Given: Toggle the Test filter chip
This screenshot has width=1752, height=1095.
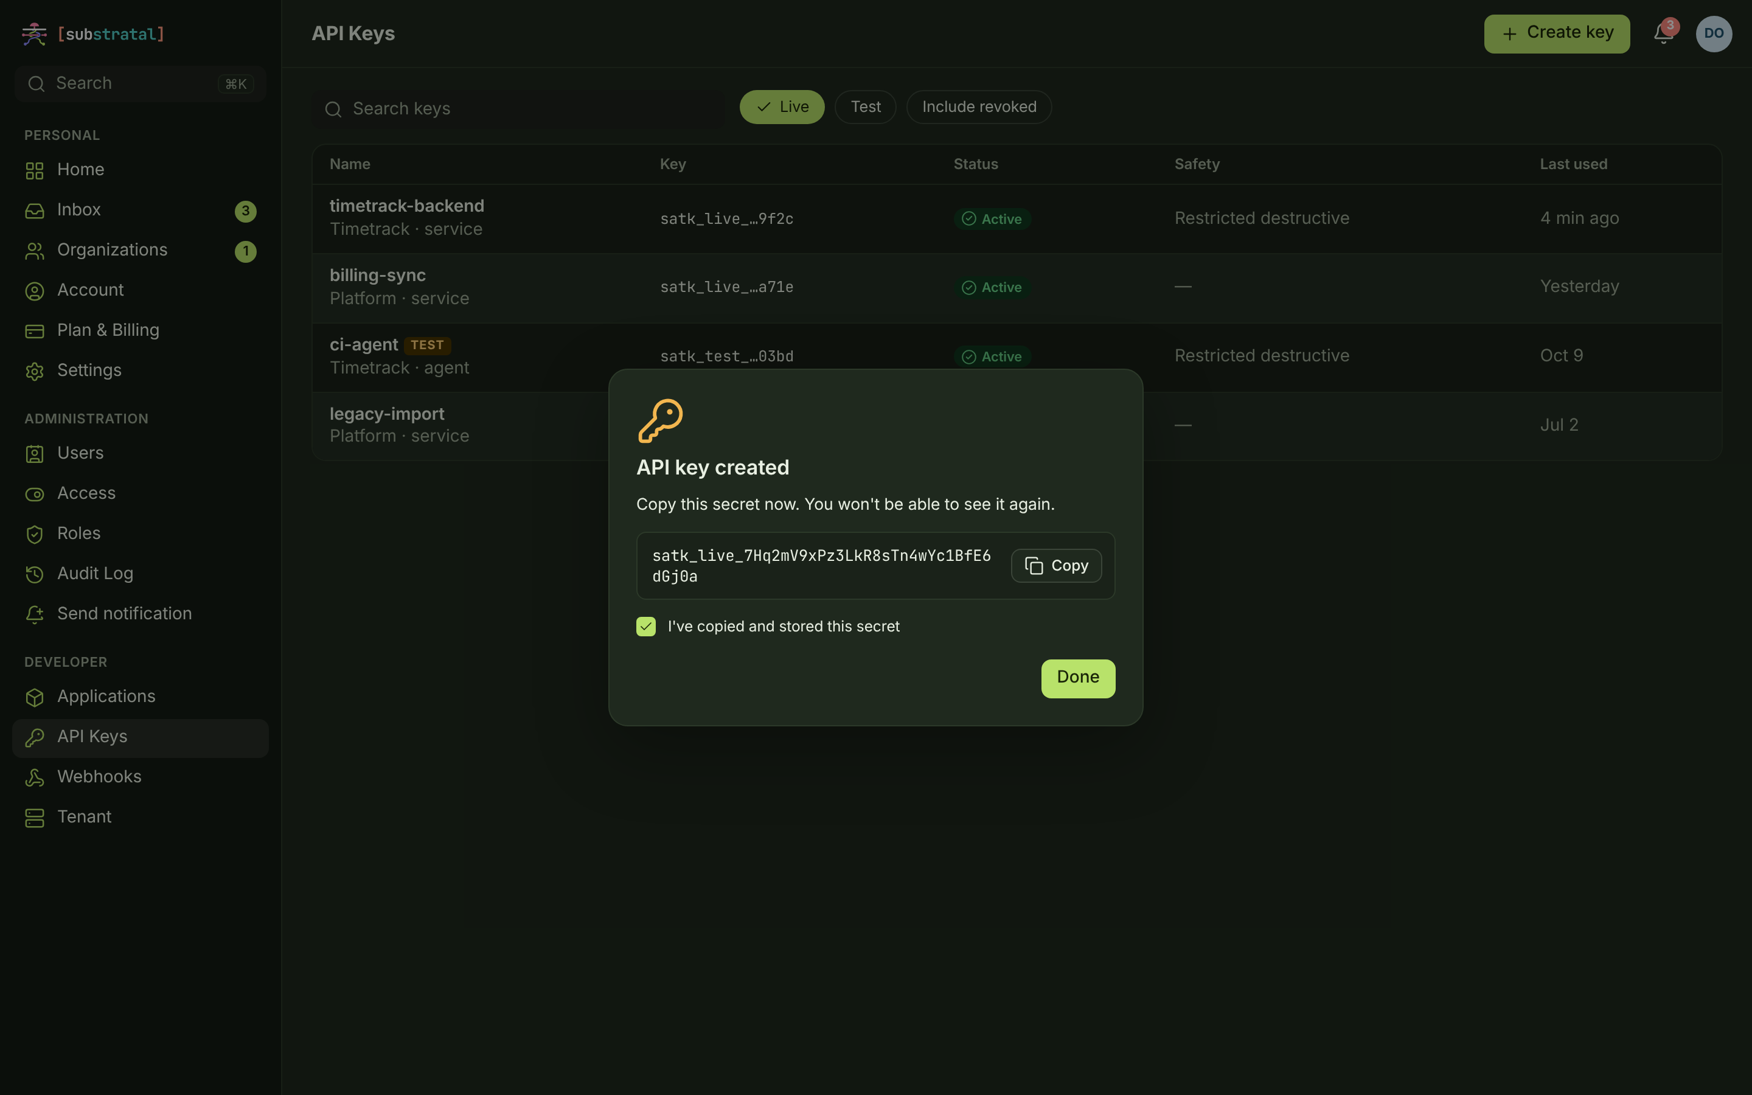Looking at the screenshot, I should click(x=865, y=107).
